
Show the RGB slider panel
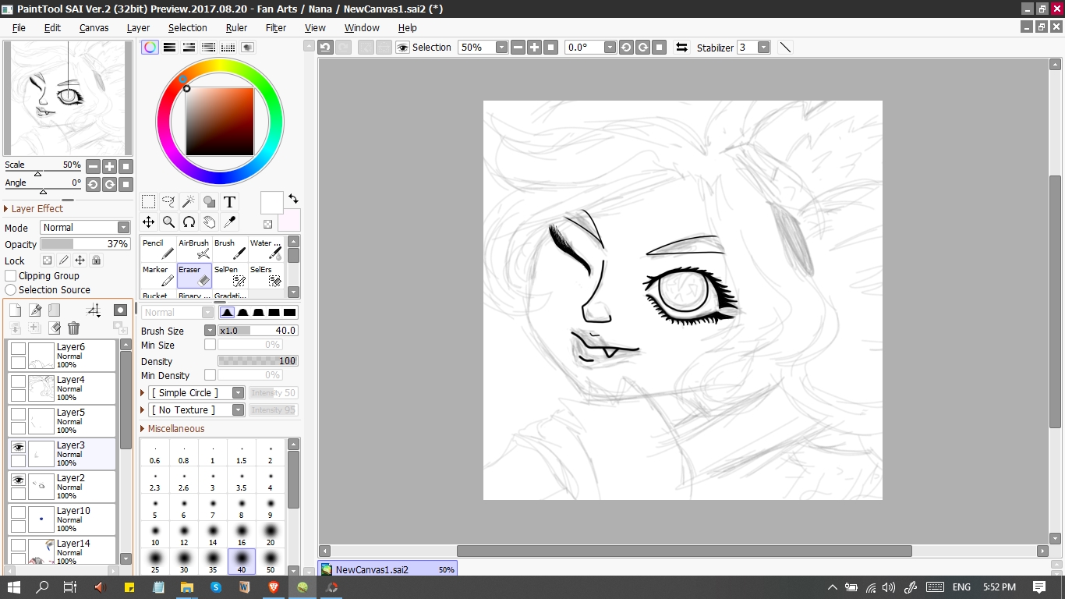pos(169,48)
